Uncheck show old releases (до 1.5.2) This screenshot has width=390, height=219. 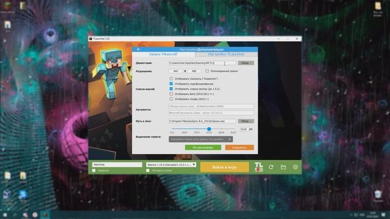171,89
